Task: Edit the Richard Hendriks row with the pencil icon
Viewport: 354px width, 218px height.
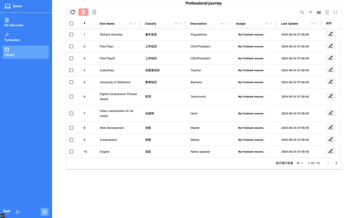Action: pos(330,34)
